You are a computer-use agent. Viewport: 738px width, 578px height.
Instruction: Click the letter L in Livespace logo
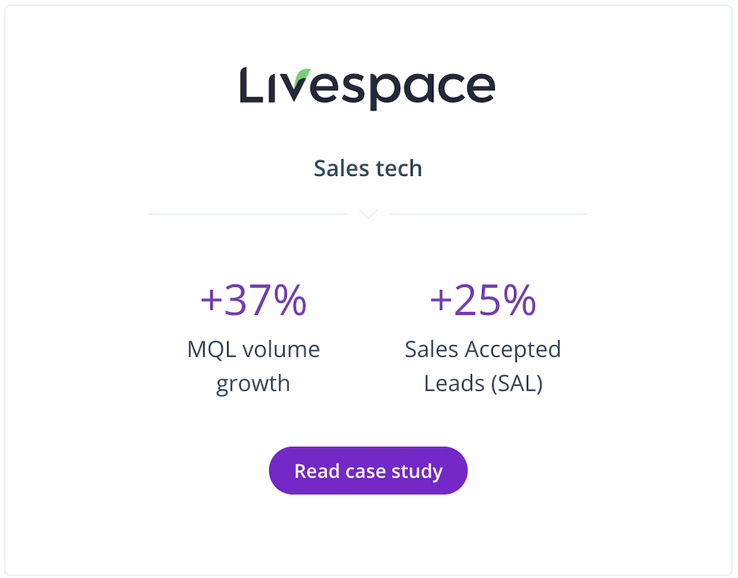(x=251, y=85)
